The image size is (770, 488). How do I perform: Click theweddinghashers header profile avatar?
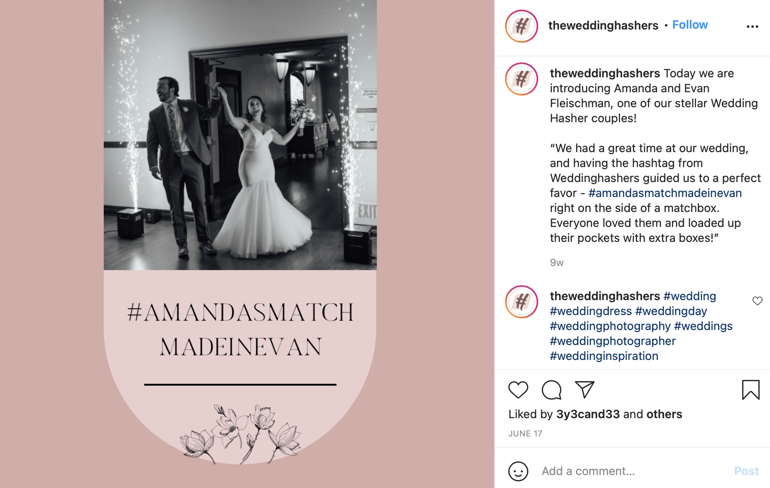point(522,26)
